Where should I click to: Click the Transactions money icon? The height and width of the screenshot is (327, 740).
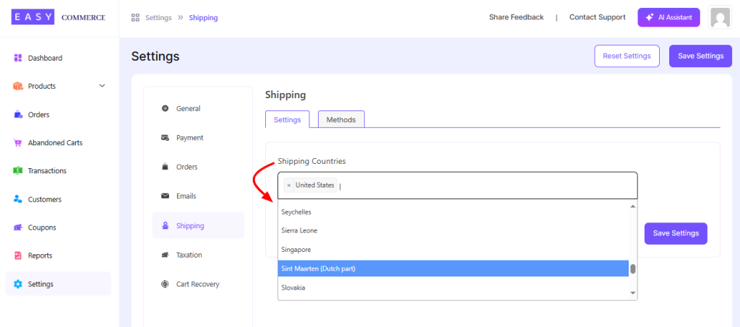click(x=18, y=170)
